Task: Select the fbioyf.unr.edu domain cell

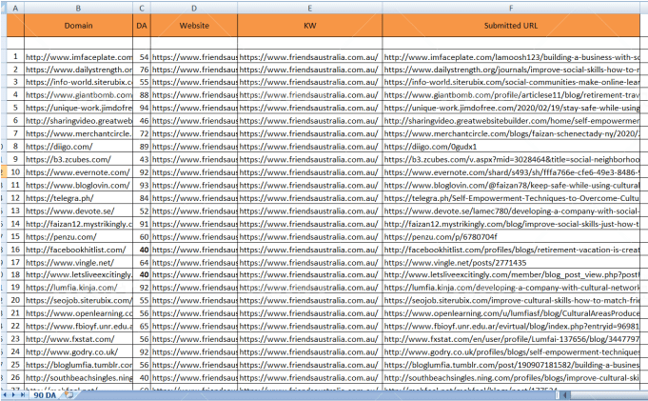Action: coord(79,326)
